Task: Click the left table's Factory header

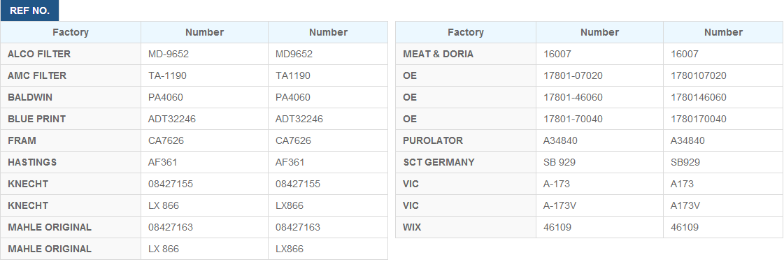Action: pyautogui.click(x=71, y=32)
